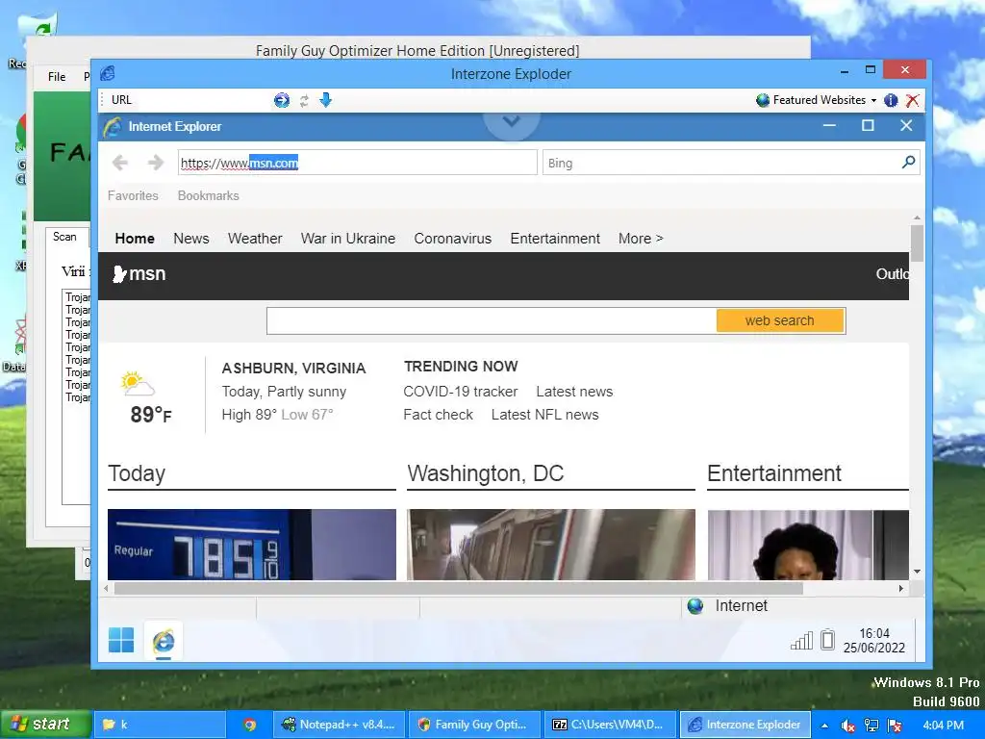Click the Chrome icon in the taskbar

point(249,725)
